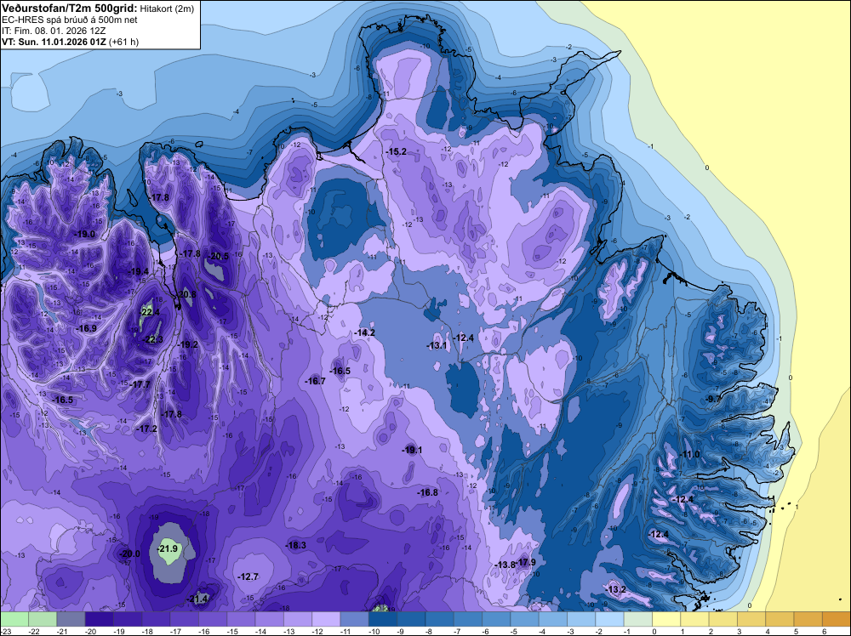Click the '-19.2' temperature value
The width and height of the screenshot is (851, 636).
point(188,344)
